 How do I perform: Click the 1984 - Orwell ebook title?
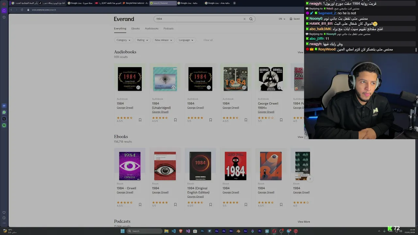126,188
